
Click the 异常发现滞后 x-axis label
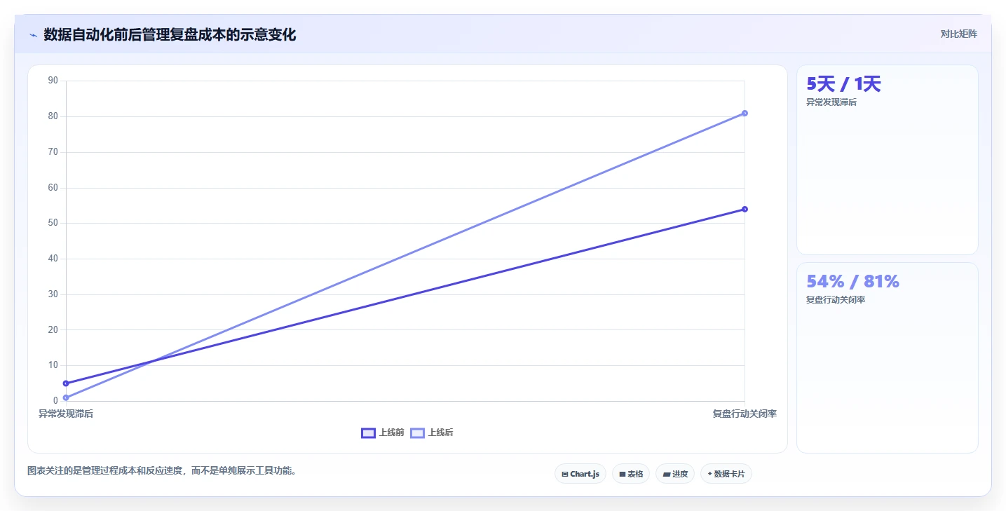point(66,414)
